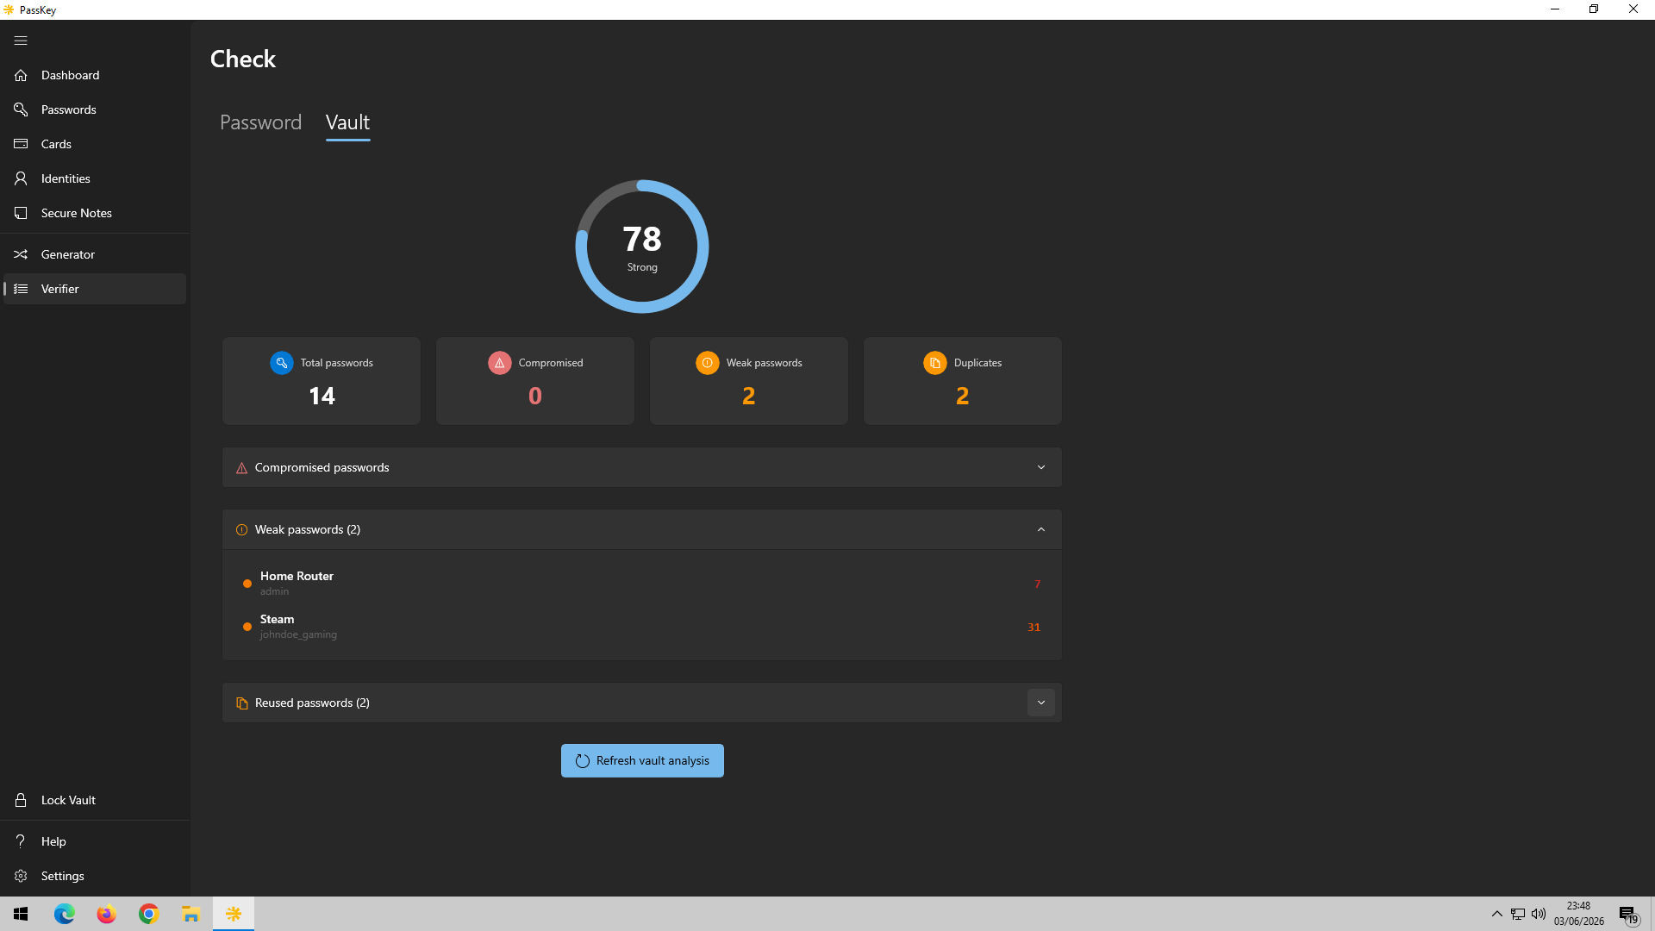
Task: Open the volume control in the system tray
Action: tap(1539, 914)
